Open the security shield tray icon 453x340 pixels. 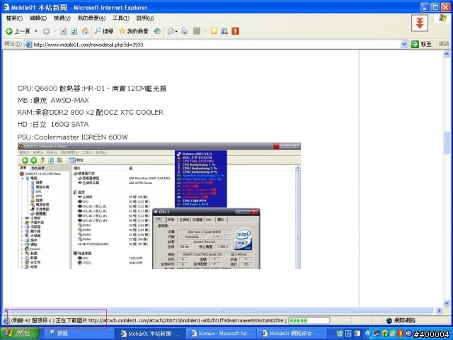point(384,334)
